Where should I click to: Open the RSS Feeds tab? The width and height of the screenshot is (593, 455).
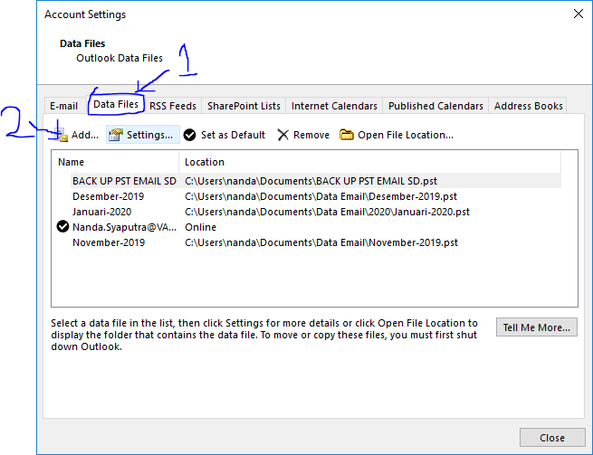point(172,106)
